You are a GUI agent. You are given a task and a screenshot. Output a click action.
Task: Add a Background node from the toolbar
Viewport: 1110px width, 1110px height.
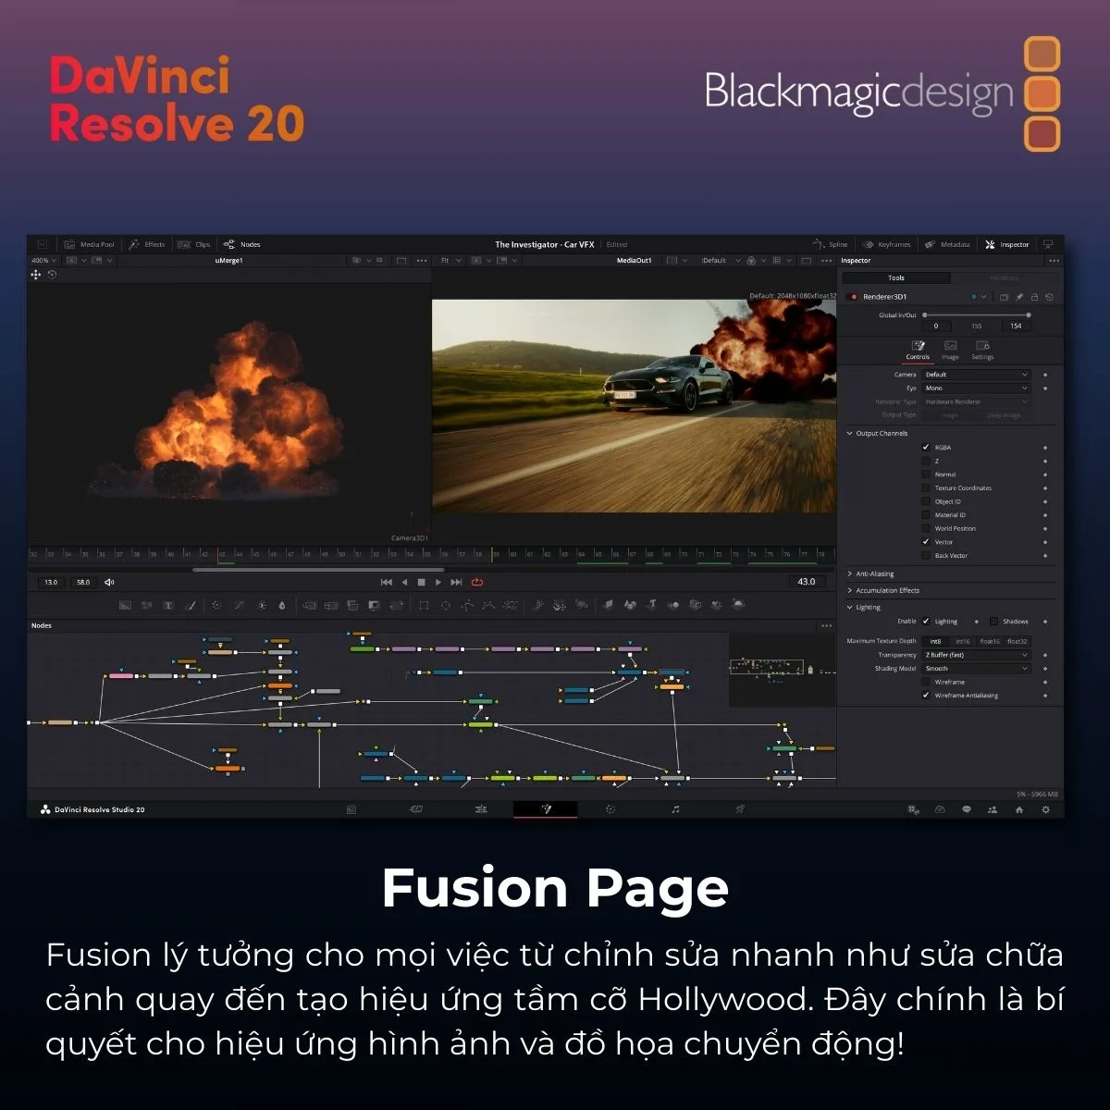(126, 605)
